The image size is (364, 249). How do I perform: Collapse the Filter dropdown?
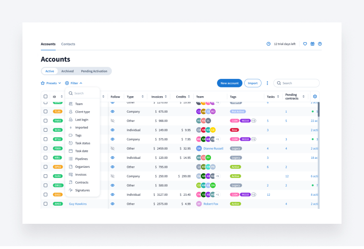(x=74, y=83)
